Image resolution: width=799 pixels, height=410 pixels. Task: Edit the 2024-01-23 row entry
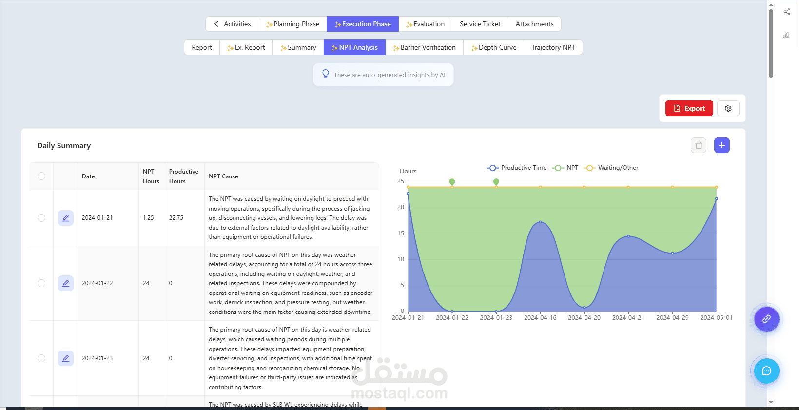(x=66, y=358)
